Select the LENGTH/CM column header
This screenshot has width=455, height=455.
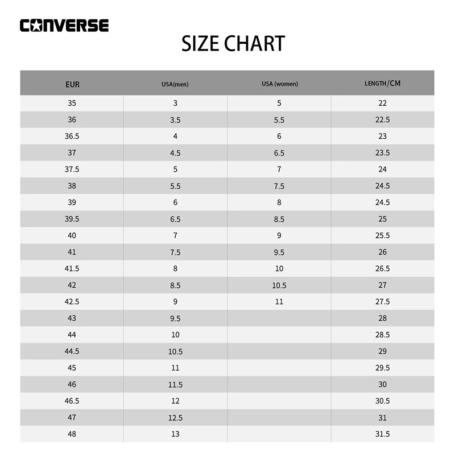pos(382,84)
